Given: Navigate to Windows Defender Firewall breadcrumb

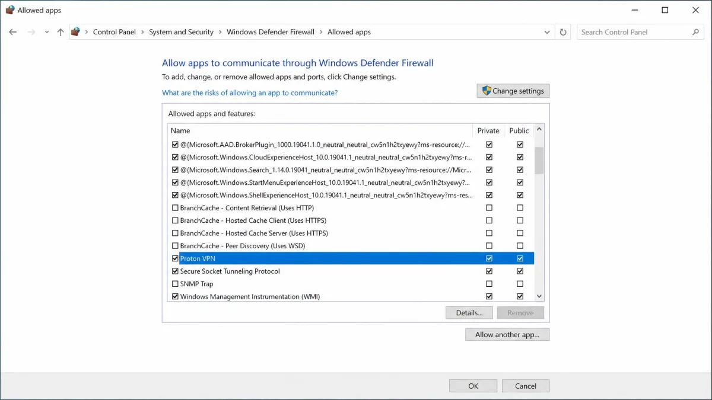Looking at the screenshot, I should (x=271, y=32).
